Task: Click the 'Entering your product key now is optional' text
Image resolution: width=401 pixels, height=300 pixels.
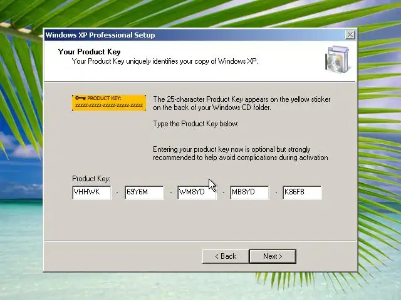Action: pos(241,153)
